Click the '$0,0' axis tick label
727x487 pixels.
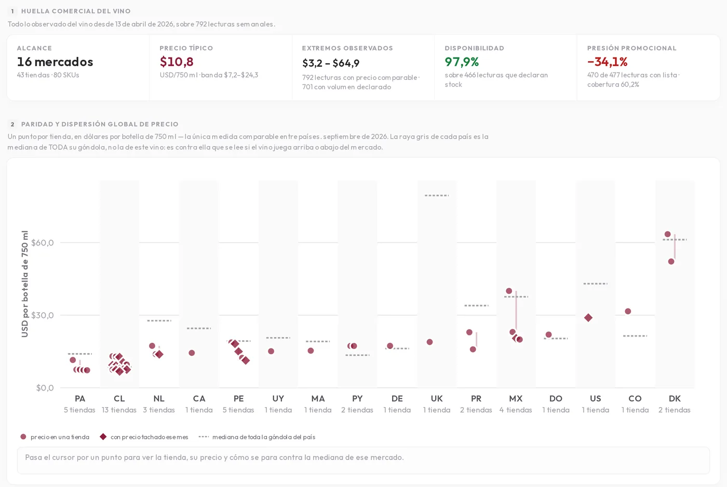pos(45,388)
